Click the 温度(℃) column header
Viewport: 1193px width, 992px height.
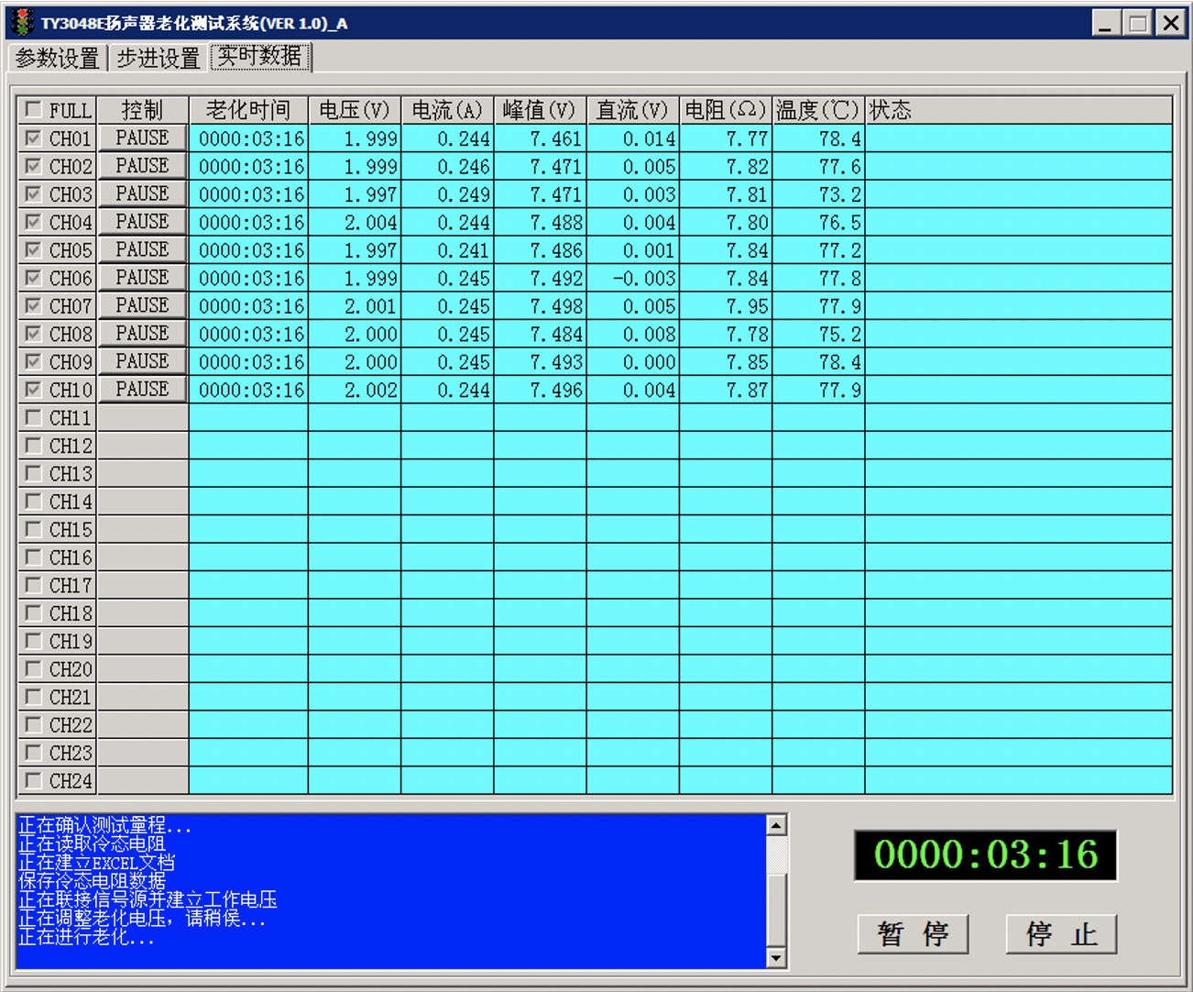click(x=818, y=110)
